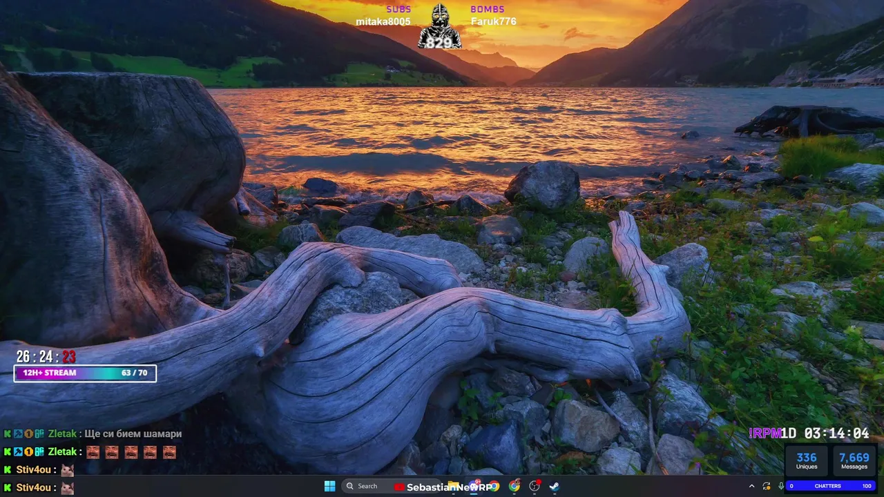
Task: Click the chat message 'Ще си бием шамари'
Action: pos(133,433)
